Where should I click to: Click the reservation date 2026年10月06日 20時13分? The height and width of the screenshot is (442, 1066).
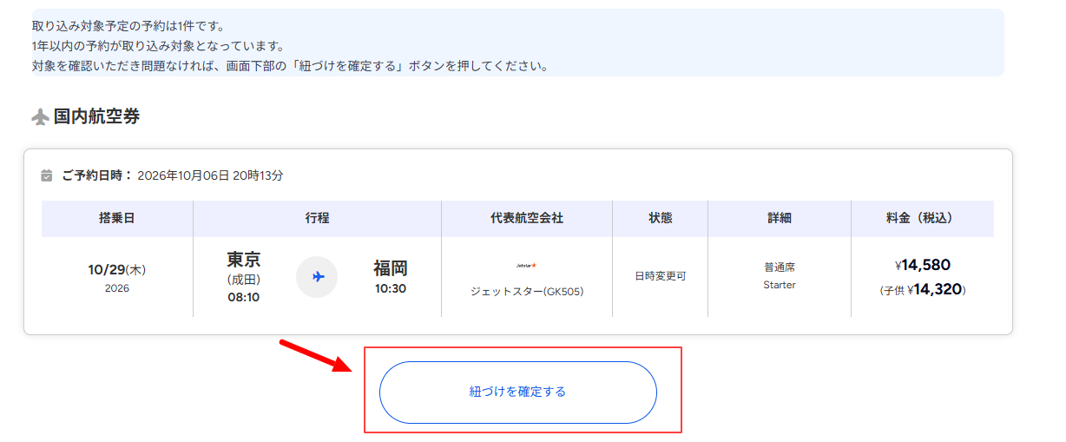tap(210, 175)
